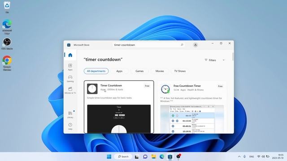This screenshot has width=287, height=161.
Task: Click the 5.0 star rating text
Action: tap(176, 90)
